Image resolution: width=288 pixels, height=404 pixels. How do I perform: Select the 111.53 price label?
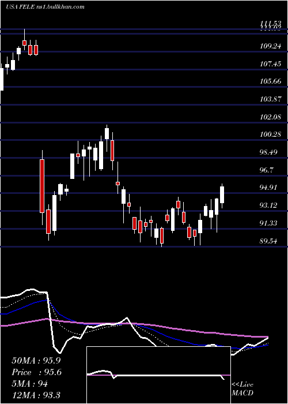pyautogui.click(x=271, y=24)
